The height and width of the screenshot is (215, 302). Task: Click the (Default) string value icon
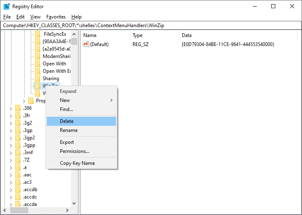[x=86, y=44]
